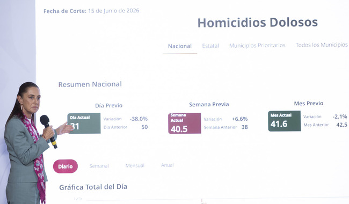Image resolution: width=349 pixels, height=204 pixels.
Task: Open the Municipios Prioritarios tab
Action: point(257,46)
